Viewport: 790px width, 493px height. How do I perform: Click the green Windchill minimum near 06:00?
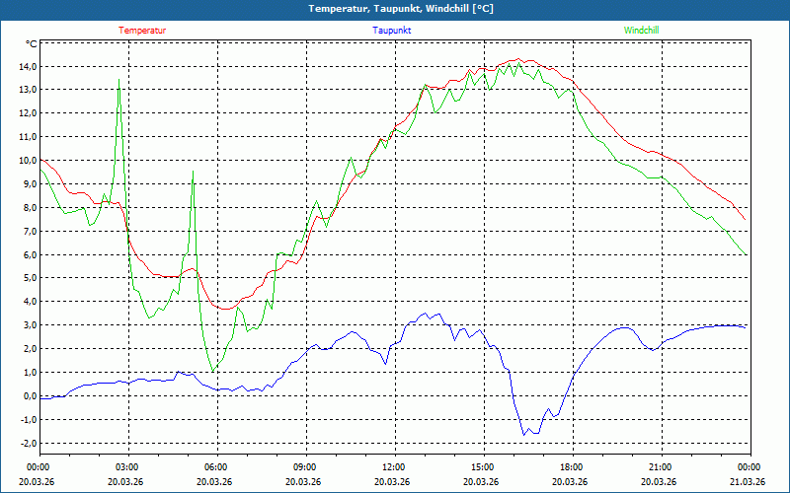(212, 371)
